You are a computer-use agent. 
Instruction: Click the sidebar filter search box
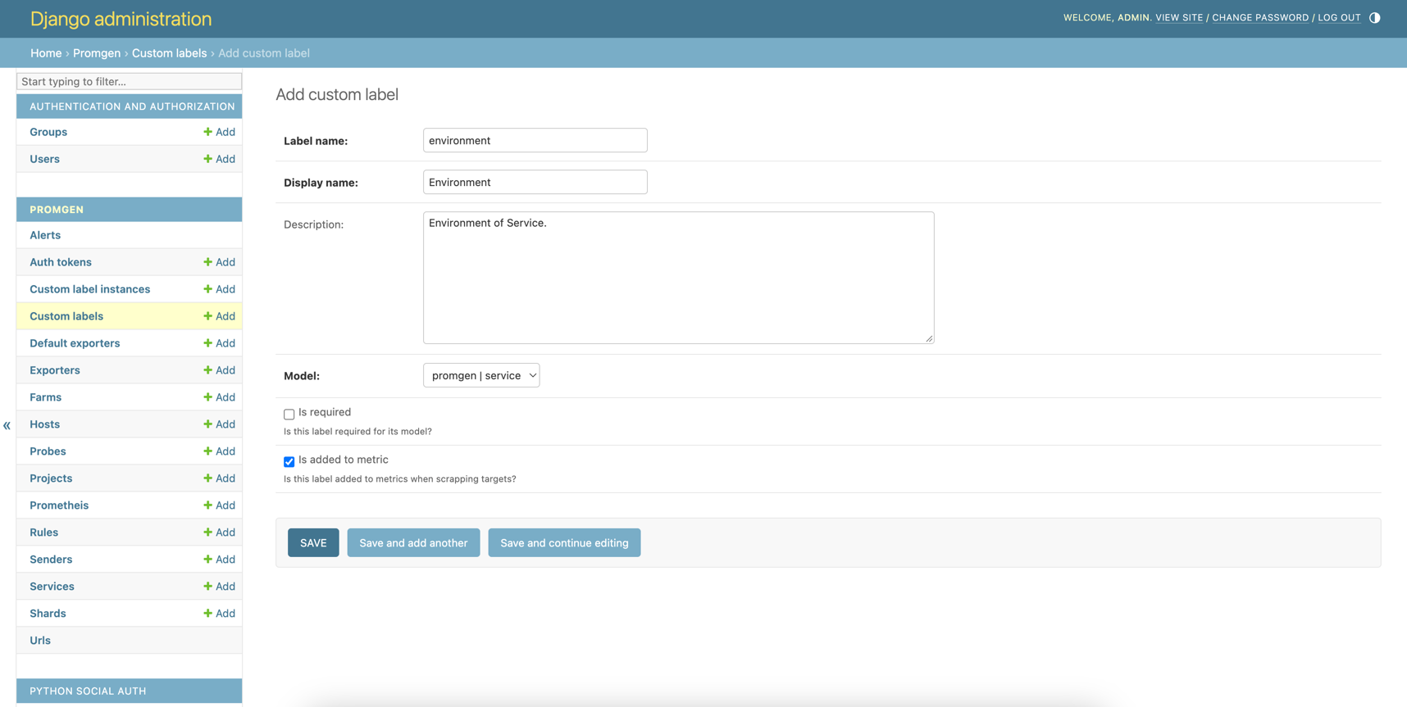click(x=130, y=81)
